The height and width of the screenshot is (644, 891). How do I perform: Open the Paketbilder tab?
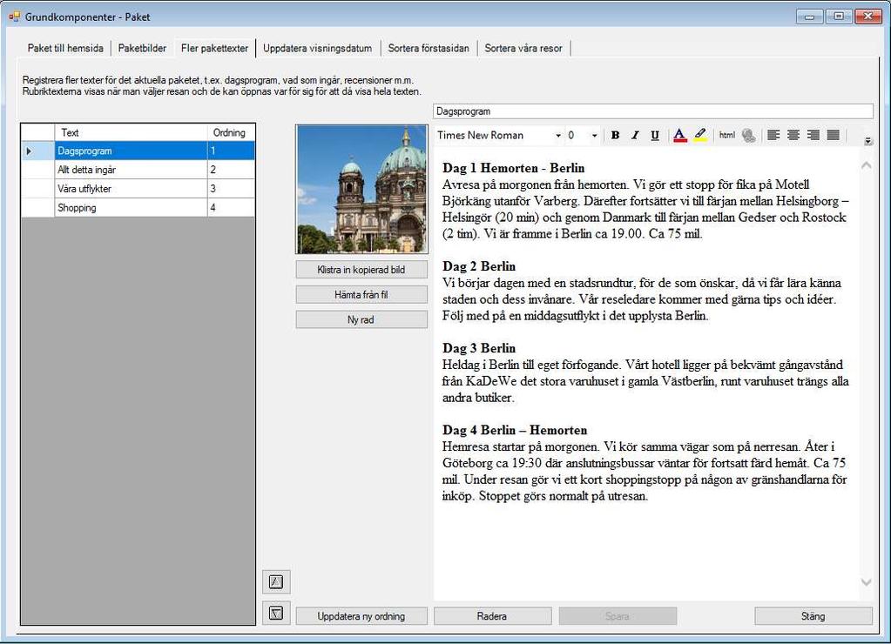[142, 48]
